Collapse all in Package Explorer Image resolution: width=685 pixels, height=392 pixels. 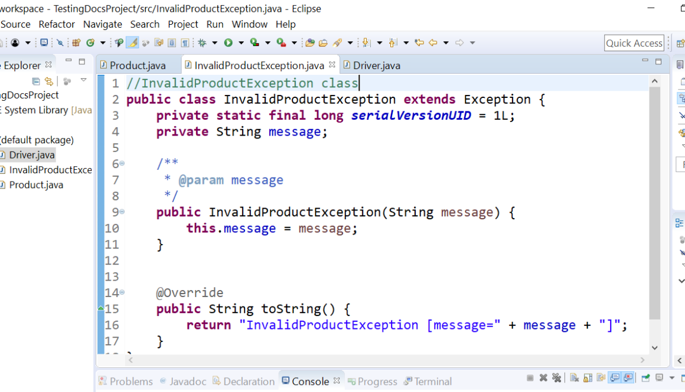pos(36,81)
